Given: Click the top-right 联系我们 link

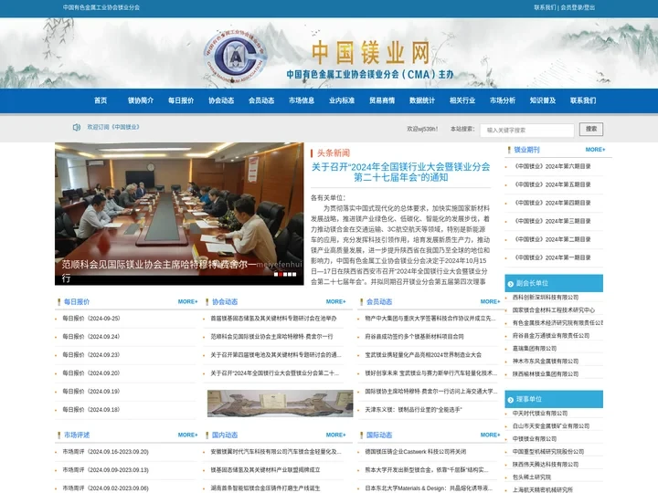Looking at the screenshot, I should 545,7.
